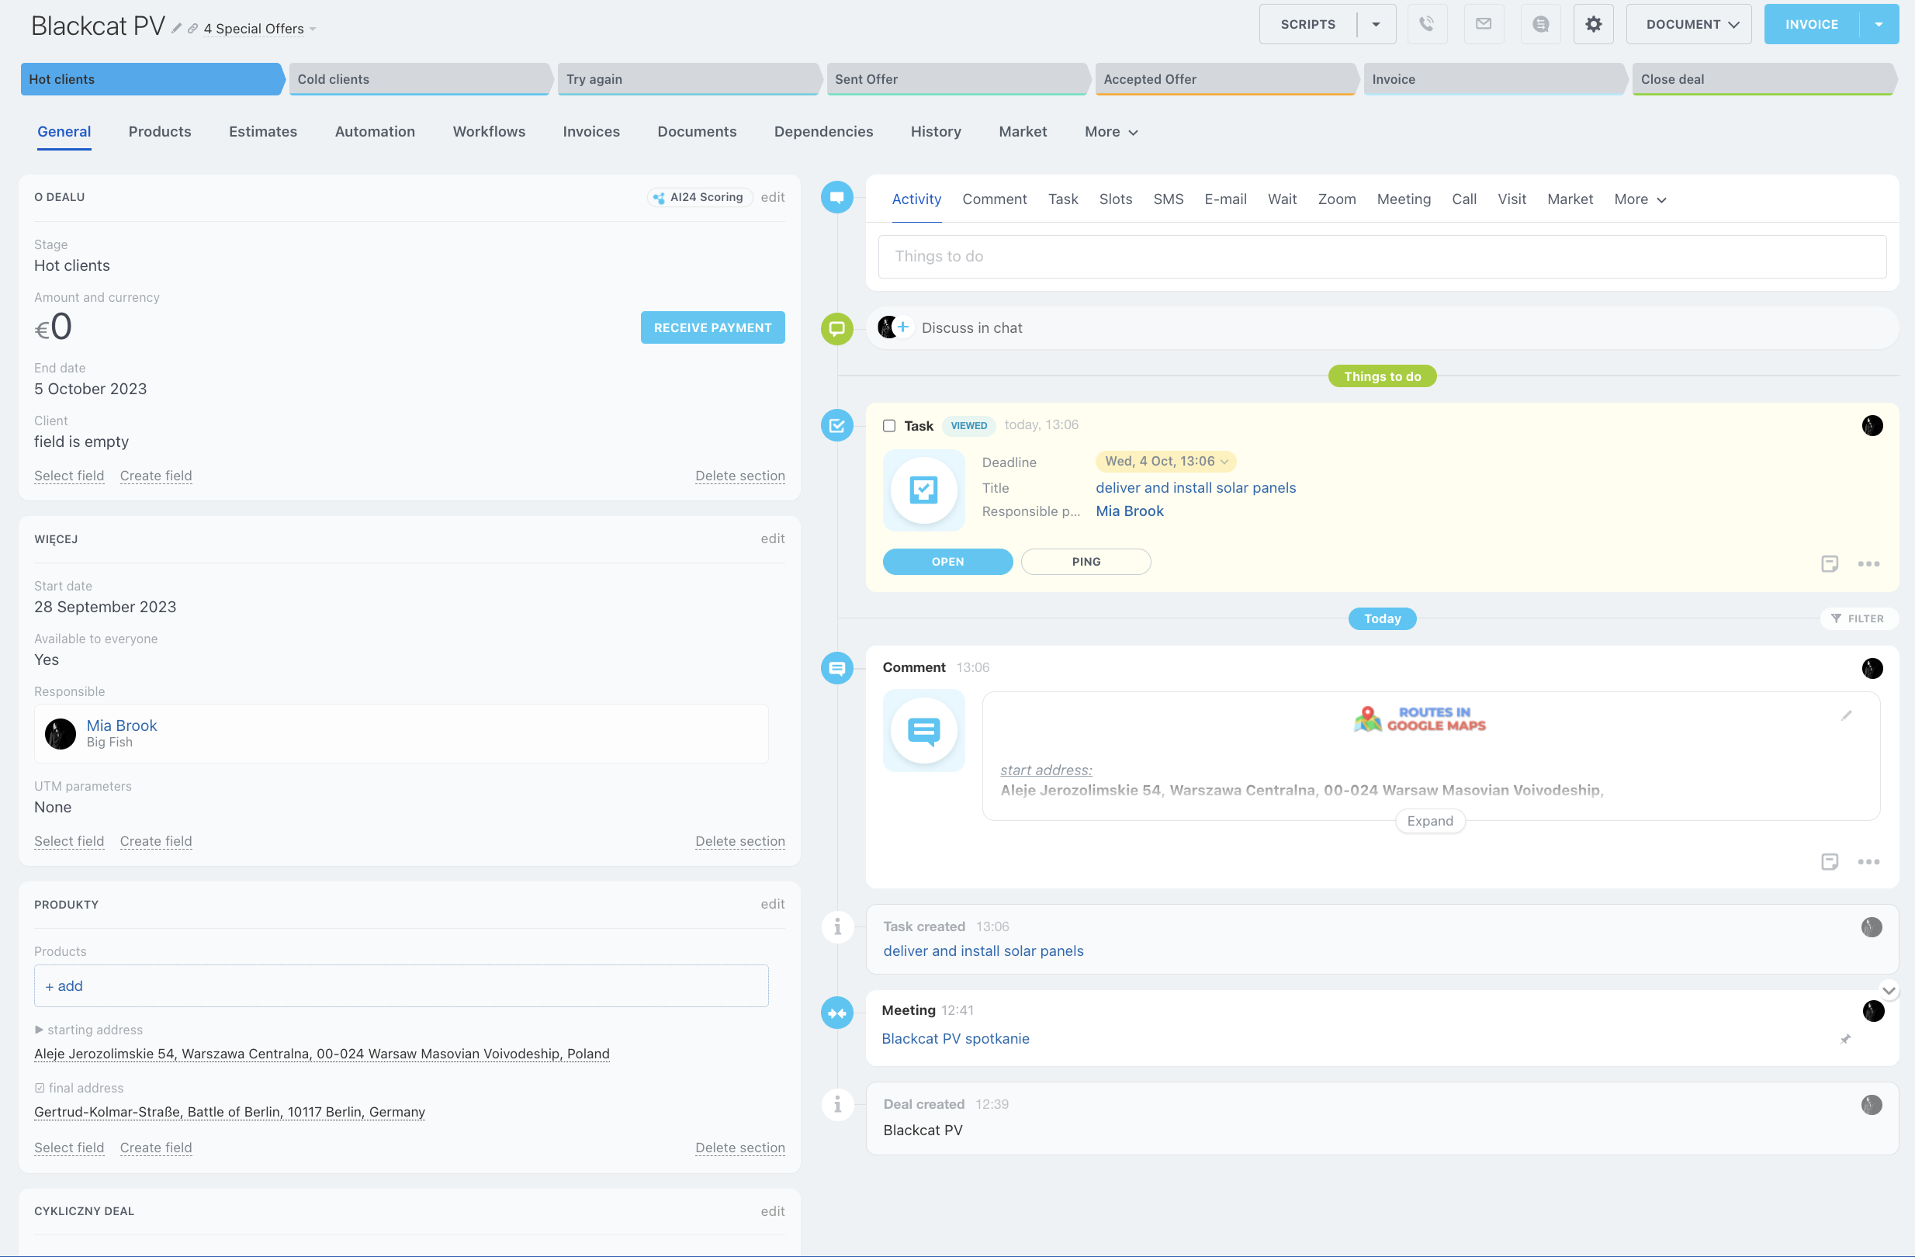Click the RECEIVE PAYMENT button

pyautogui.click(x=712, y=327)
